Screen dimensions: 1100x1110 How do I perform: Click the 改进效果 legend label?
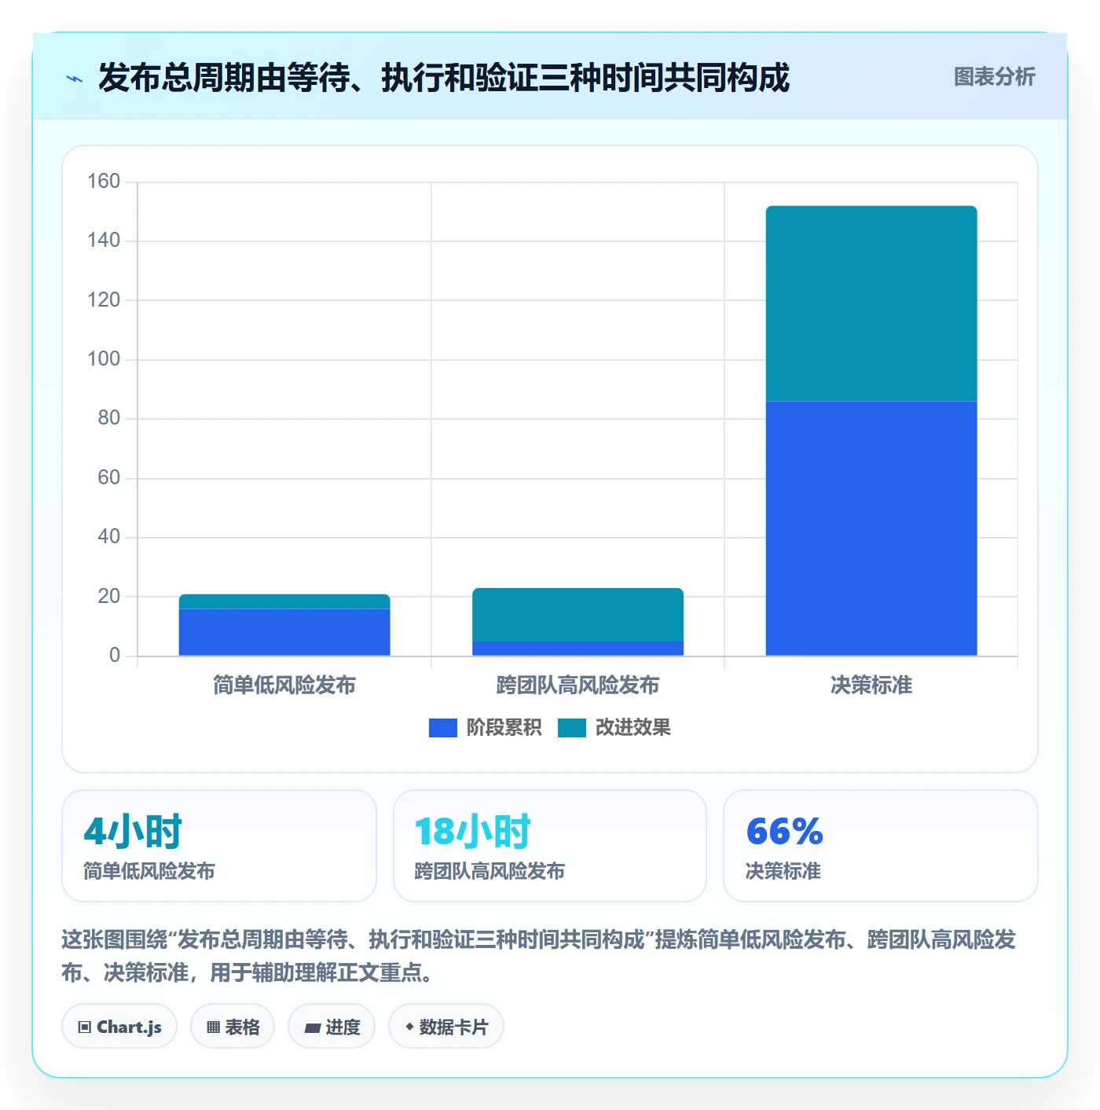(x=632, y=728)
